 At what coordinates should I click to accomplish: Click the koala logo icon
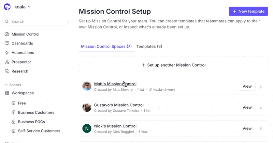click(7, 7)
